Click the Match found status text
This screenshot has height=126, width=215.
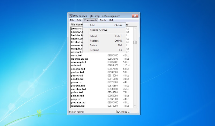point(77,112)
